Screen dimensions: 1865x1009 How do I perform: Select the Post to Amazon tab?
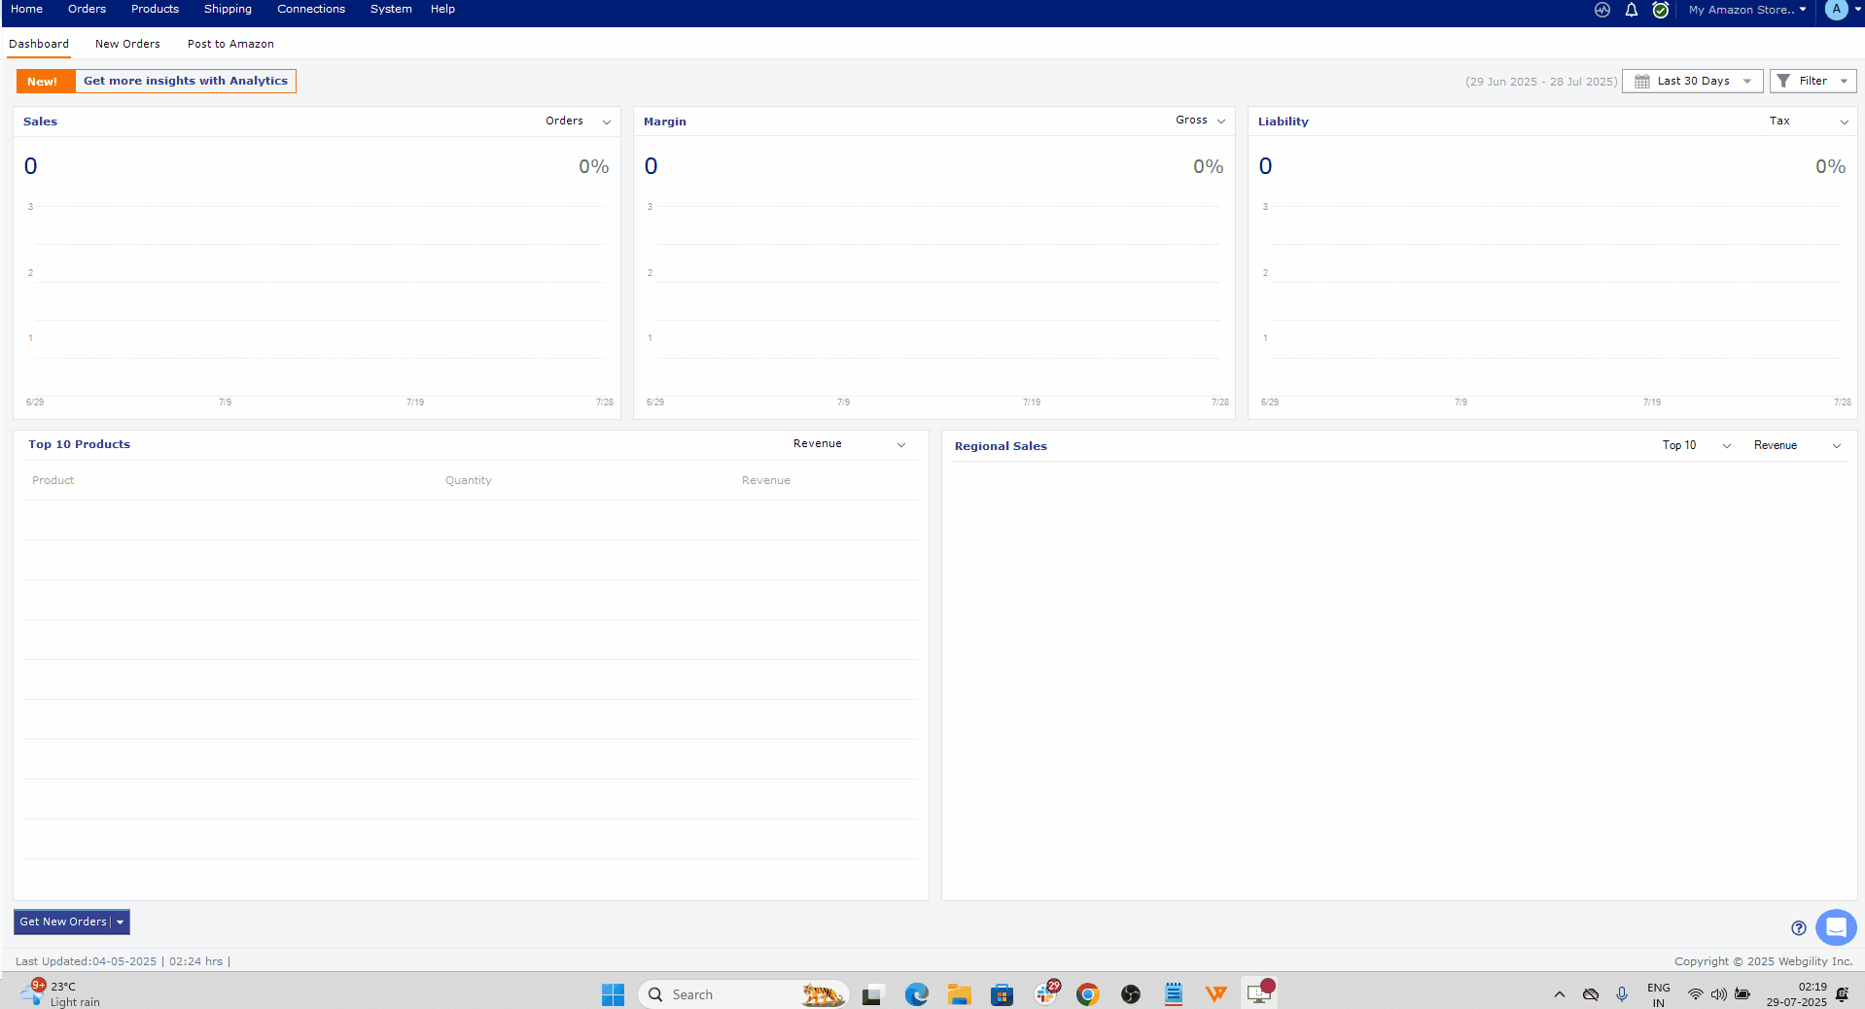click(229, 44)
